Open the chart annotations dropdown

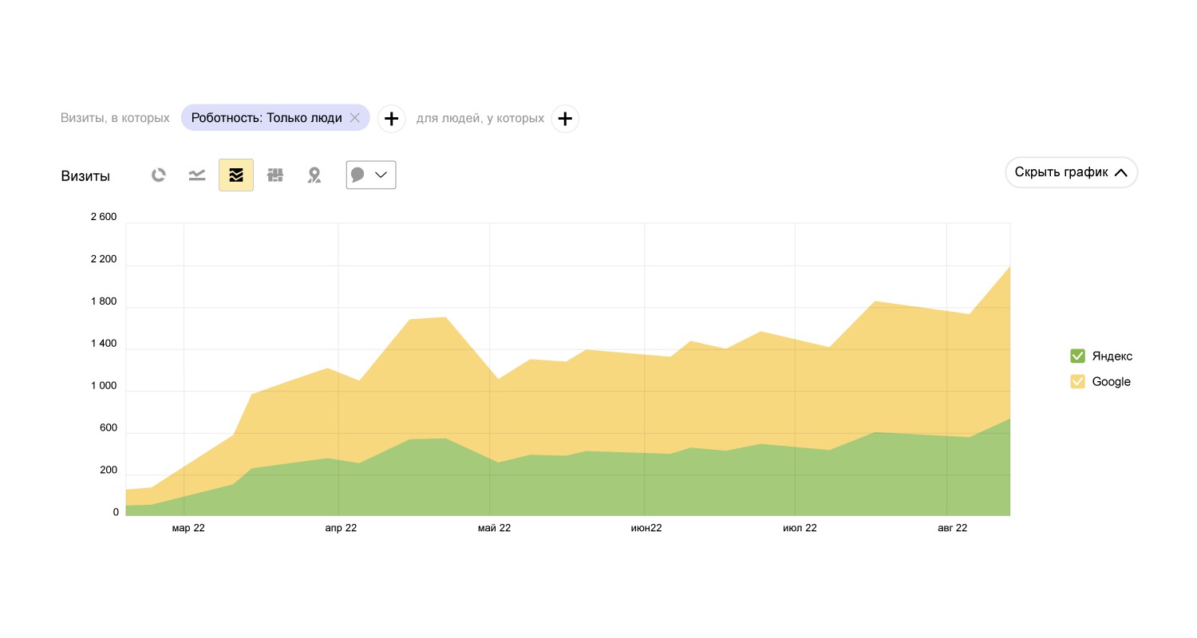pyautogui.click(x=371, y=175)
